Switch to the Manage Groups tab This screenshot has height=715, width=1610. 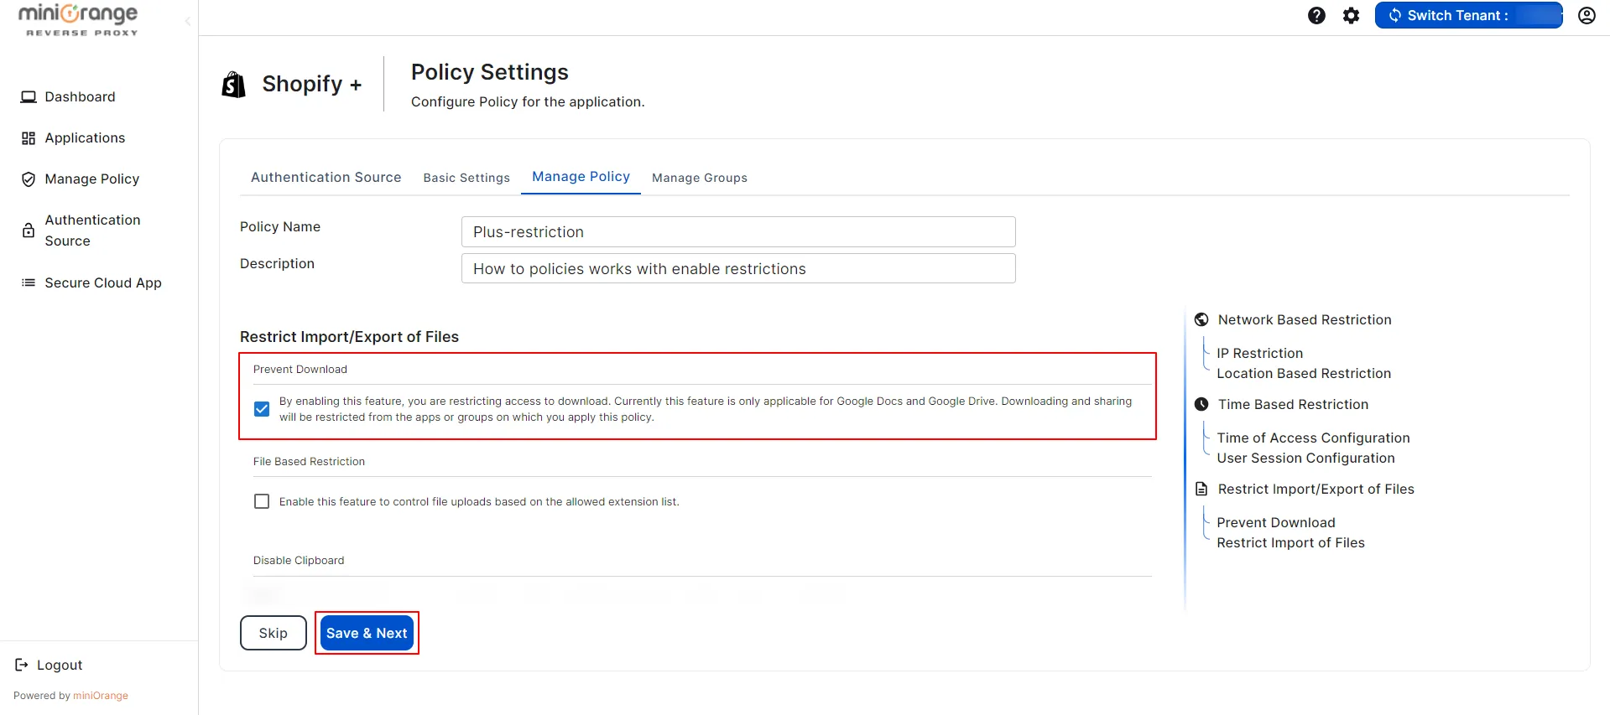(x=700, y=178)
